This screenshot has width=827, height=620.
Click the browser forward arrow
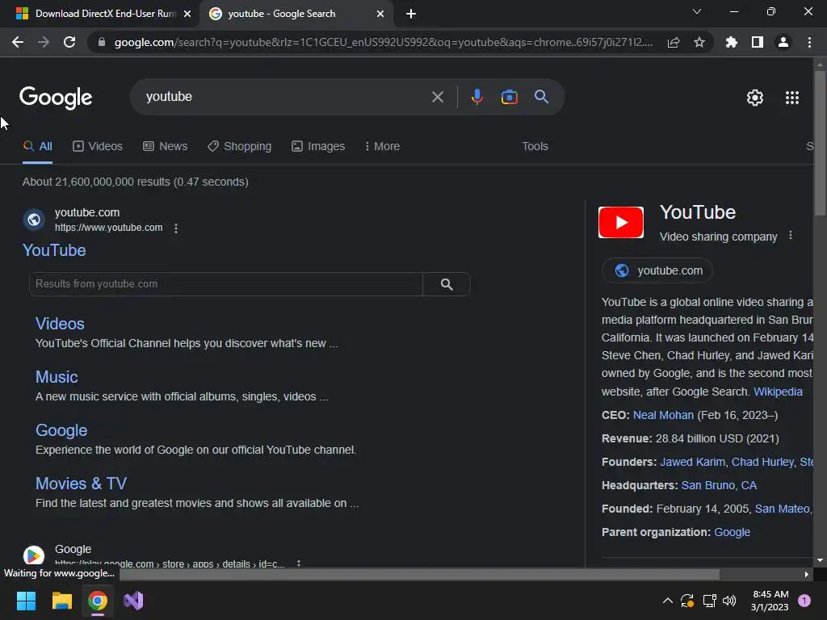(x=44, y=42)
